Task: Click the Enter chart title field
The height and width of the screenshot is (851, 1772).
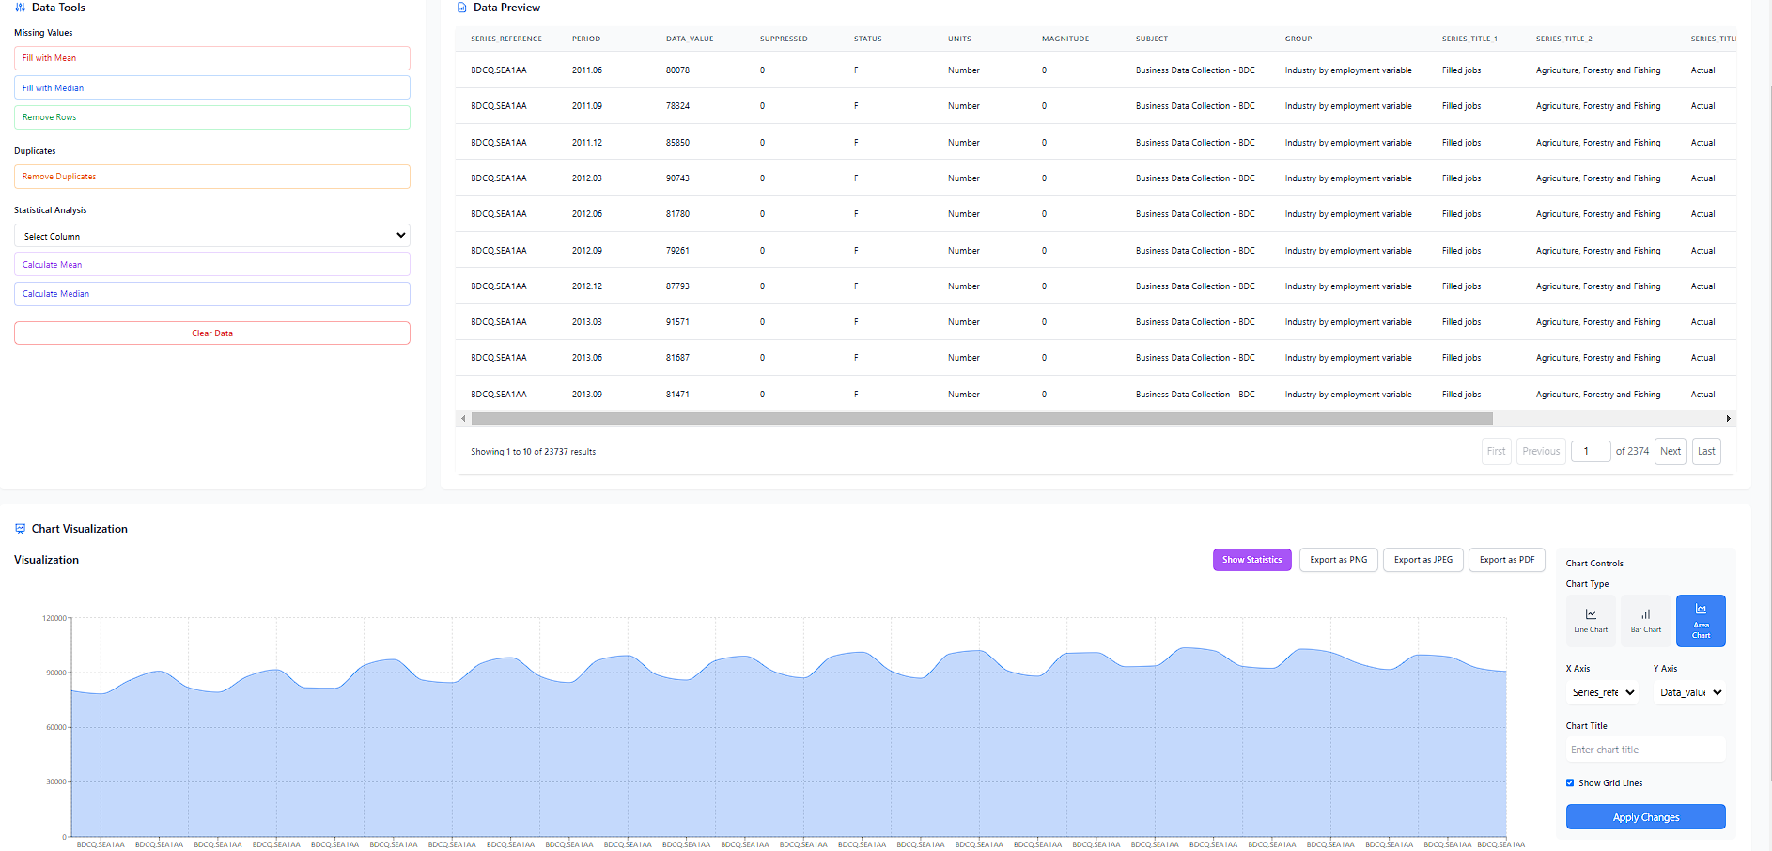Action: [x=1646, y=750]
